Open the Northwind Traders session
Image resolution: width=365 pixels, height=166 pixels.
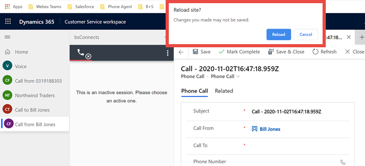click(x=35, y=95)
